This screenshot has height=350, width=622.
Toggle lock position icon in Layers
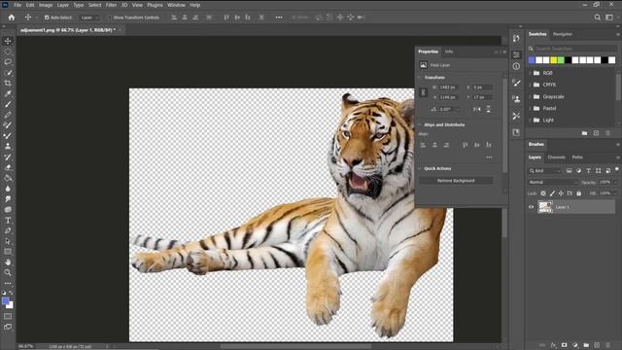click(x=561, y=193)
